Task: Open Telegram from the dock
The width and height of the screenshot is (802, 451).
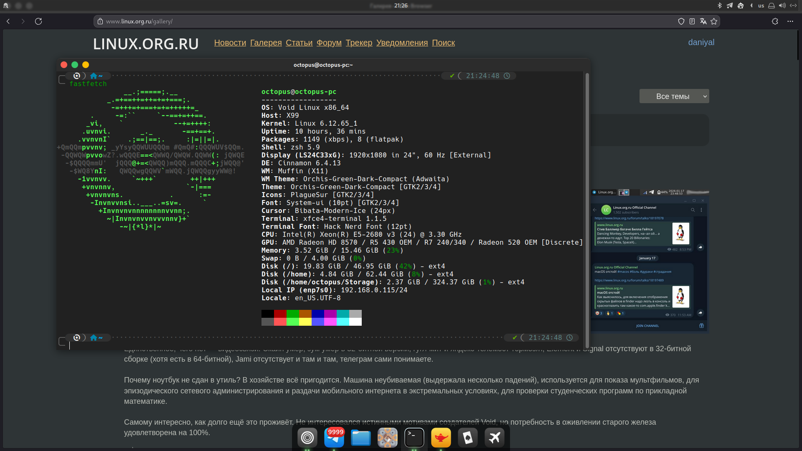Action: pos(334,438)
